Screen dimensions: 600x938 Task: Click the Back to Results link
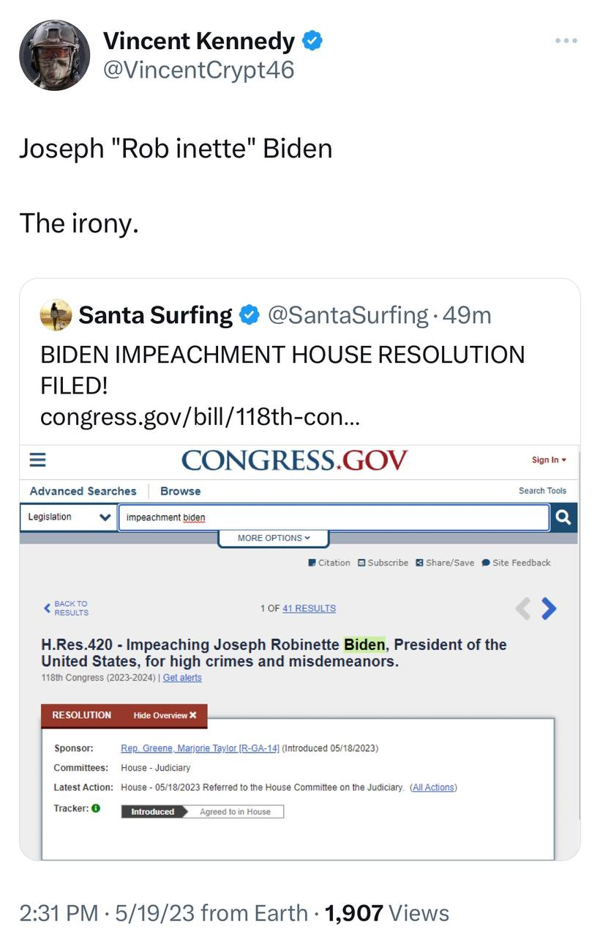(x=70, y=608)
